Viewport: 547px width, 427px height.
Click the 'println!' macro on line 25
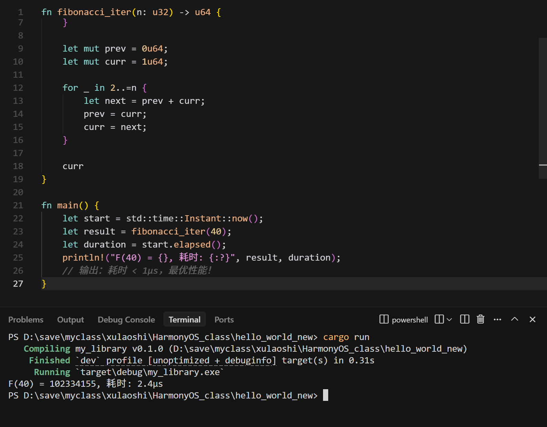click(84, 258)
